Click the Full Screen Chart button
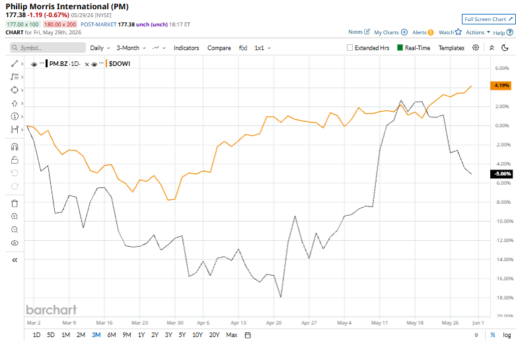Image resolution: width=516 pixels, height=345 pixels. (x=489, y=19)
